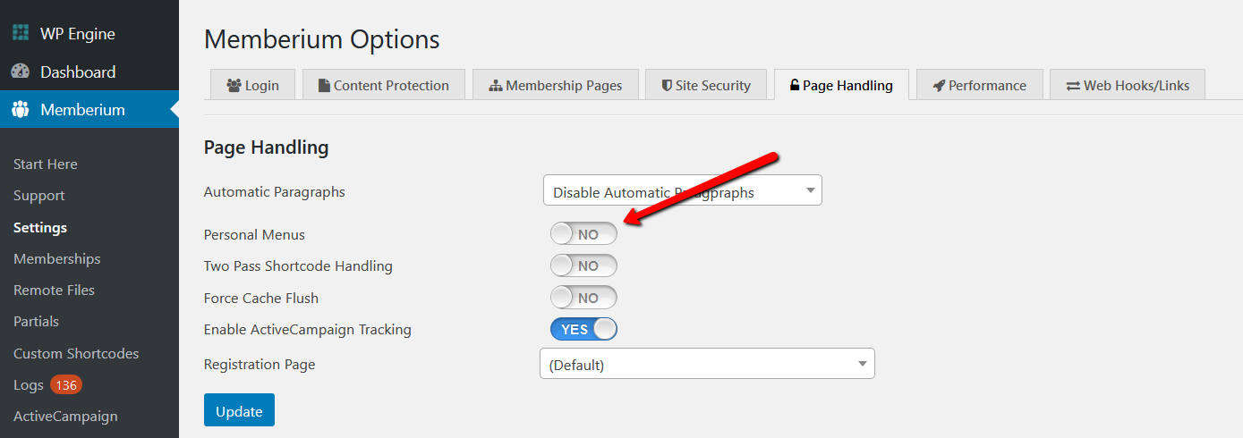Disable ActiveCampaign Tracking toggle
The image size is (1243, 438).
click(x=583, y=329)
